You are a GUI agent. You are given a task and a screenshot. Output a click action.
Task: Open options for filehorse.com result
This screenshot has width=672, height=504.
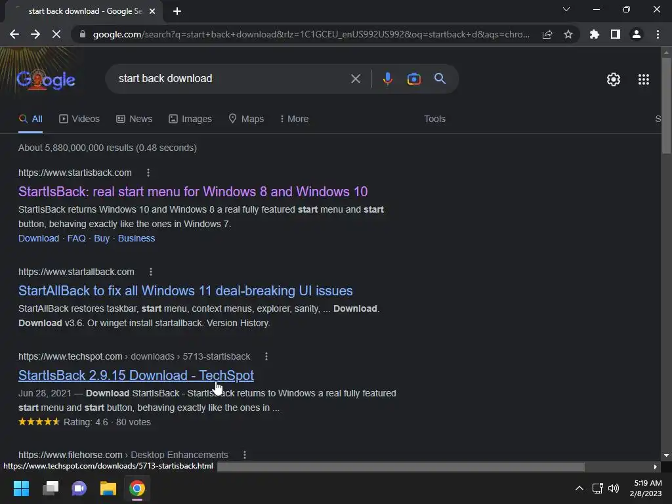245,455
